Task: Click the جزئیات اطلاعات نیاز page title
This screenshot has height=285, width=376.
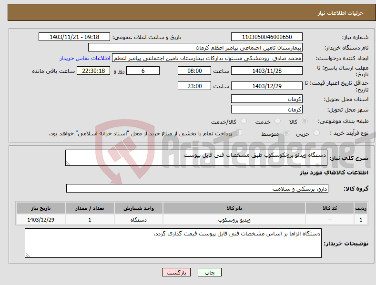Action: pos(341,13)
